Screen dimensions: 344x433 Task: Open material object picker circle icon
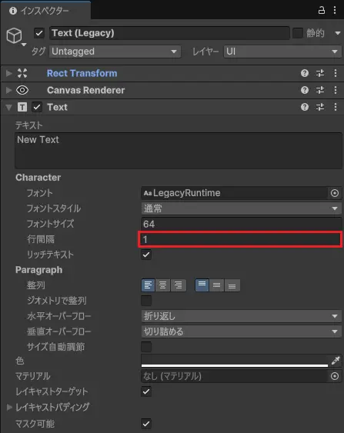click(335, 376)
